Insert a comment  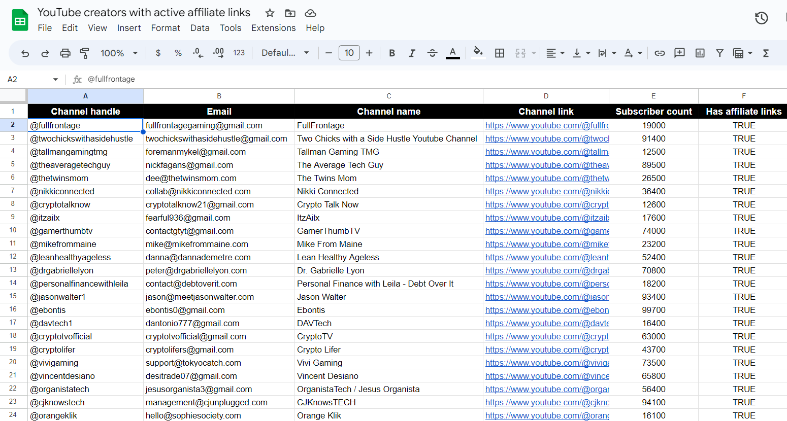pyautogui.click(x=679, y=53)
